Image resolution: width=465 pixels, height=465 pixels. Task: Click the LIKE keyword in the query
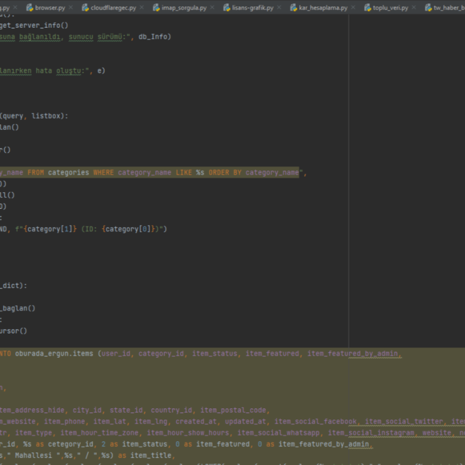(x=184, y=173)
